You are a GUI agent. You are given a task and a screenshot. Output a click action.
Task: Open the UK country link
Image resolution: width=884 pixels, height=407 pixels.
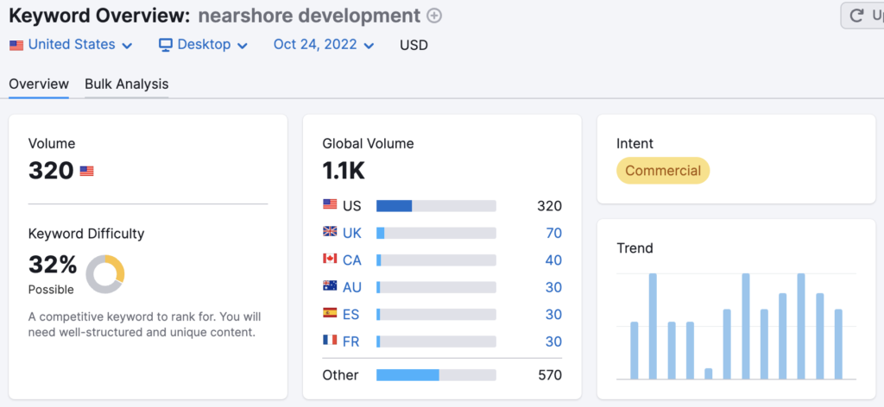pos(351,233)
